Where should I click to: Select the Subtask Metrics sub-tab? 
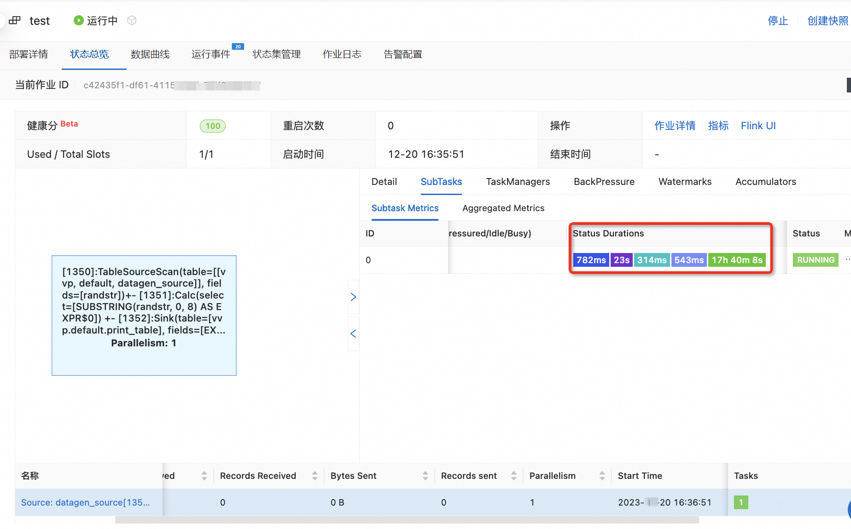click(405, 208)
